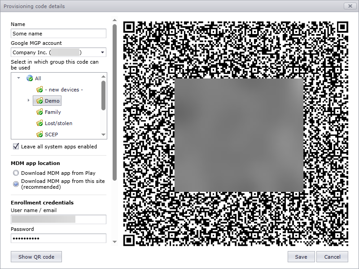
Task: Click the SCEP group shield icon
Action: pos(39,134)
